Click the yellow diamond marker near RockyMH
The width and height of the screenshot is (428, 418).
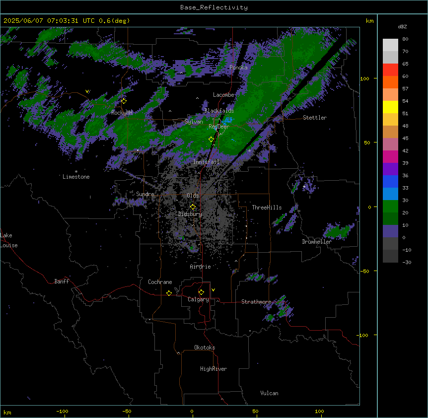[124, 101]
